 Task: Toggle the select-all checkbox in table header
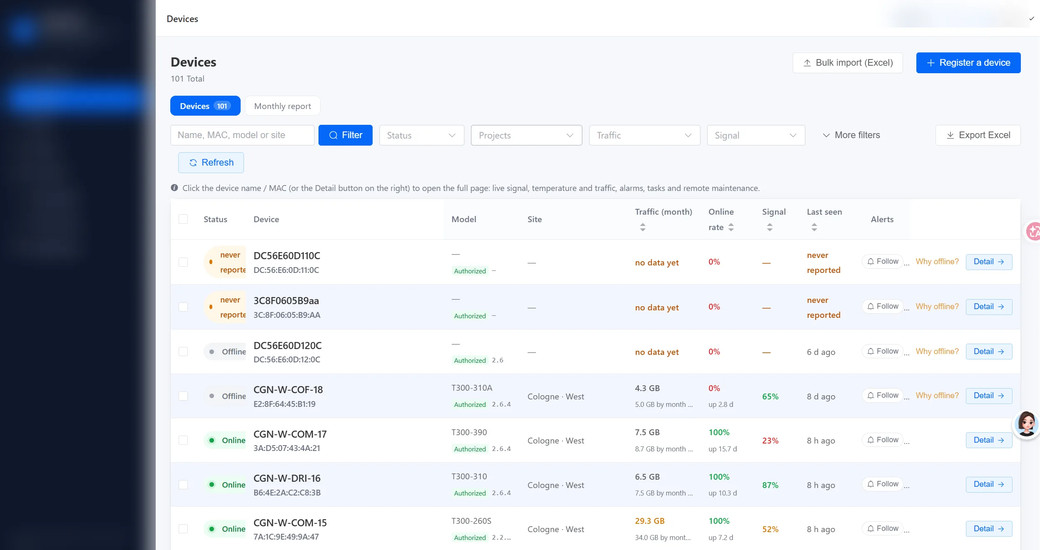coord(183,219)
